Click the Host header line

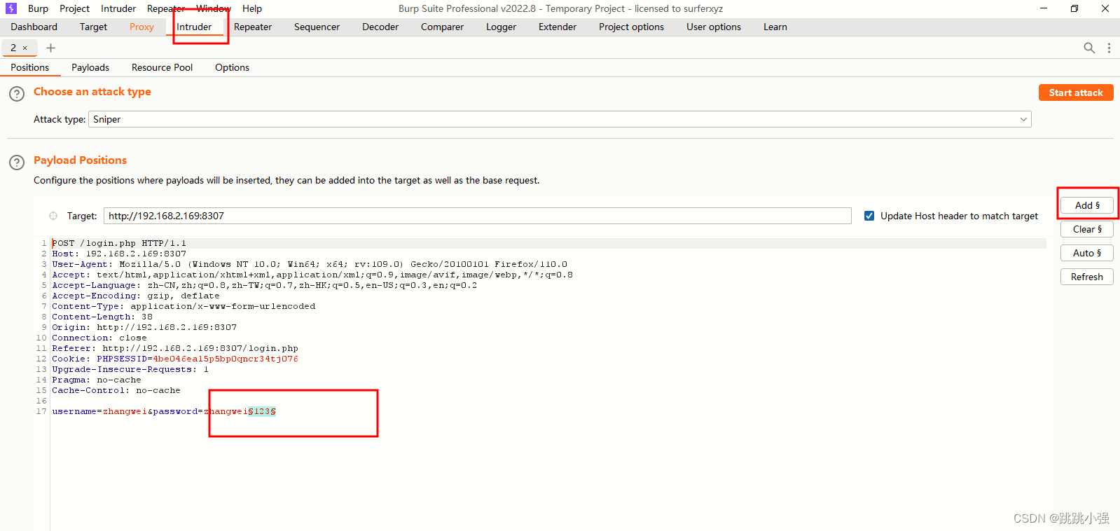119,254
